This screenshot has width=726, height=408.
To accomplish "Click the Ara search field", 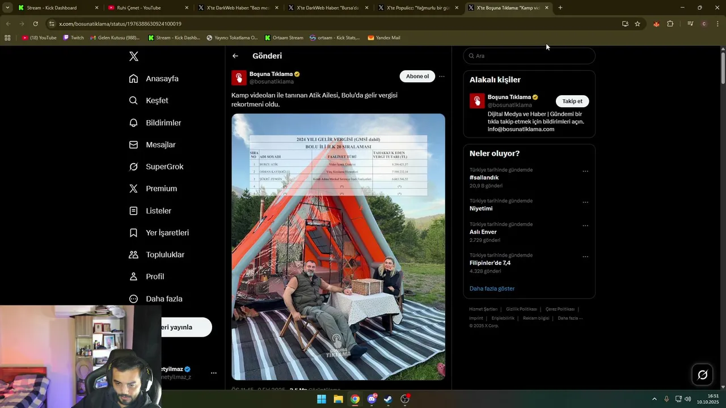I will point(529,56).
